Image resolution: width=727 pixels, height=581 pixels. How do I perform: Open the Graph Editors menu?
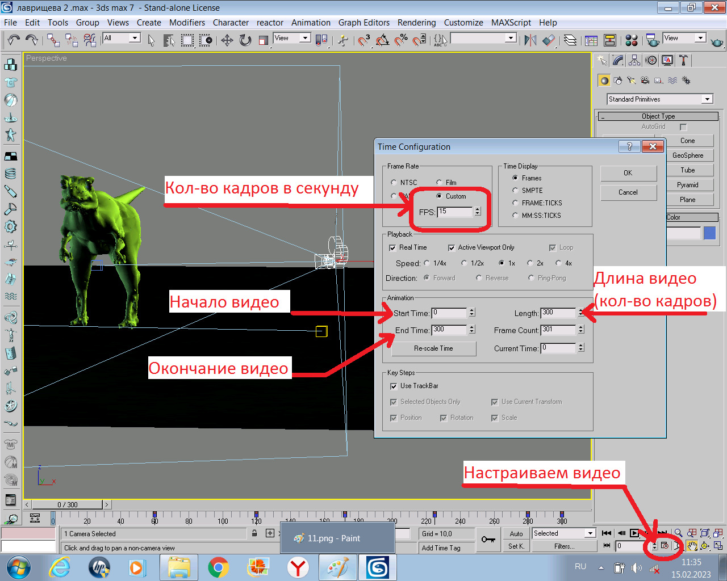[x=364, y=23]
